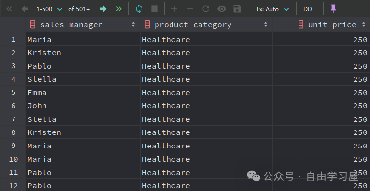370x191 pixels.
Task: Stop query execution square icon
Action: (x=155, y=9)
